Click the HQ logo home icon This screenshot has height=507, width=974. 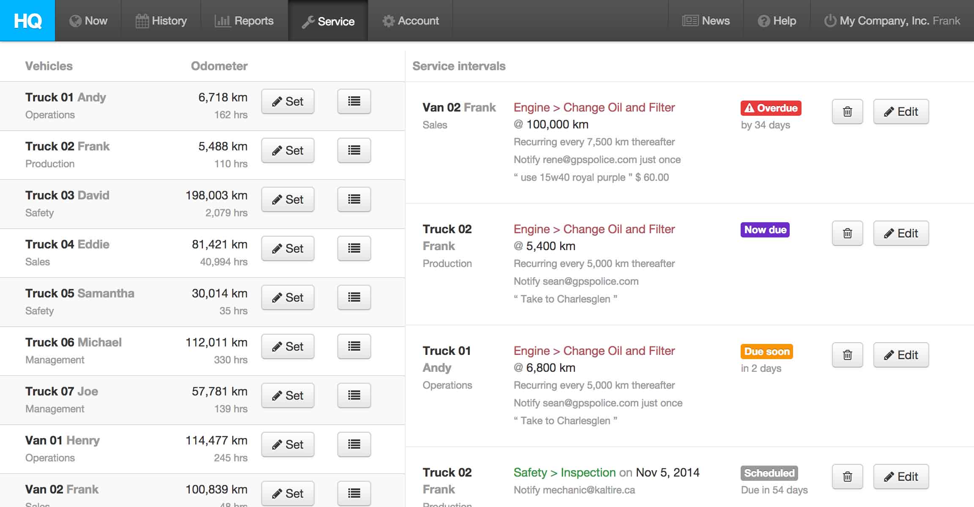27,21
